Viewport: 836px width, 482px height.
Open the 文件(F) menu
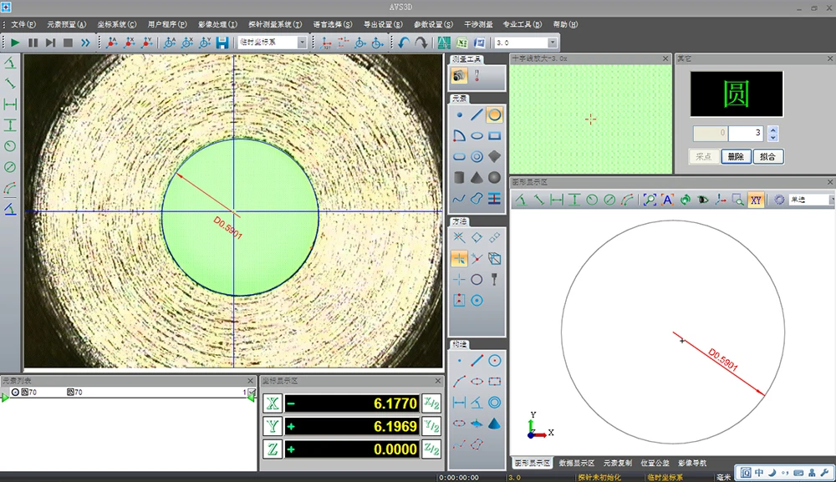click(23, 24)
